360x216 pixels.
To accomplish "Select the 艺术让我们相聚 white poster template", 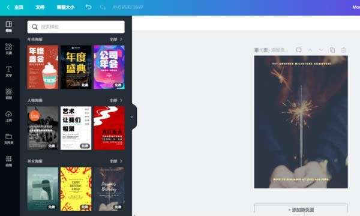I will 76,128.
